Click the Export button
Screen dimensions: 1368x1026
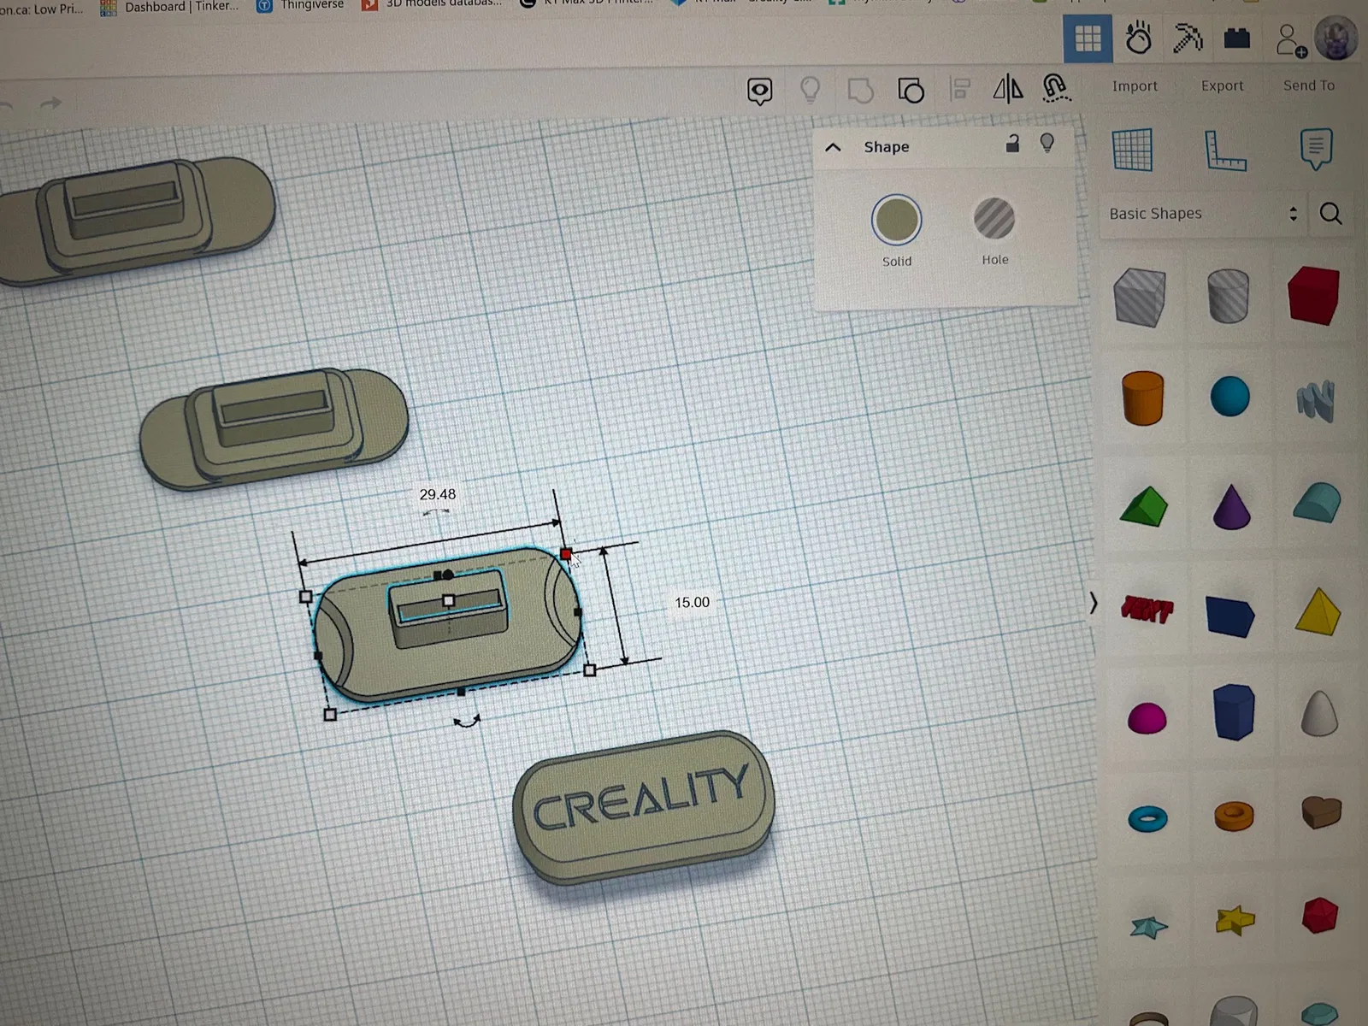(1222, 85)
